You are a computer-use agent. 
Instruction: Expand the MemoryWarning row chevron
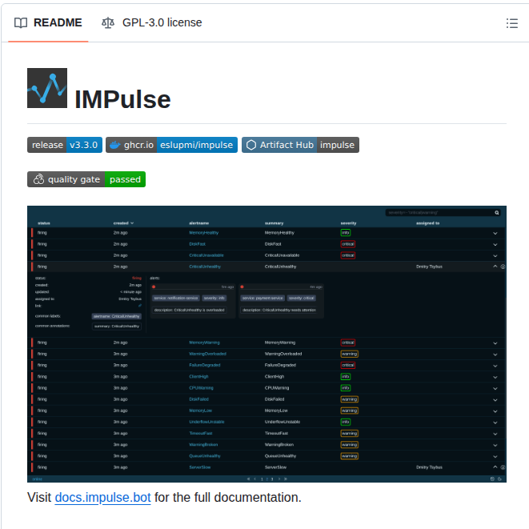(x=495, y=343)
